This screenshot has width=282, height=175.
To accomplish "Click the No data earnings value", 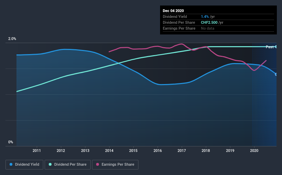I will [x=207, y=28].
